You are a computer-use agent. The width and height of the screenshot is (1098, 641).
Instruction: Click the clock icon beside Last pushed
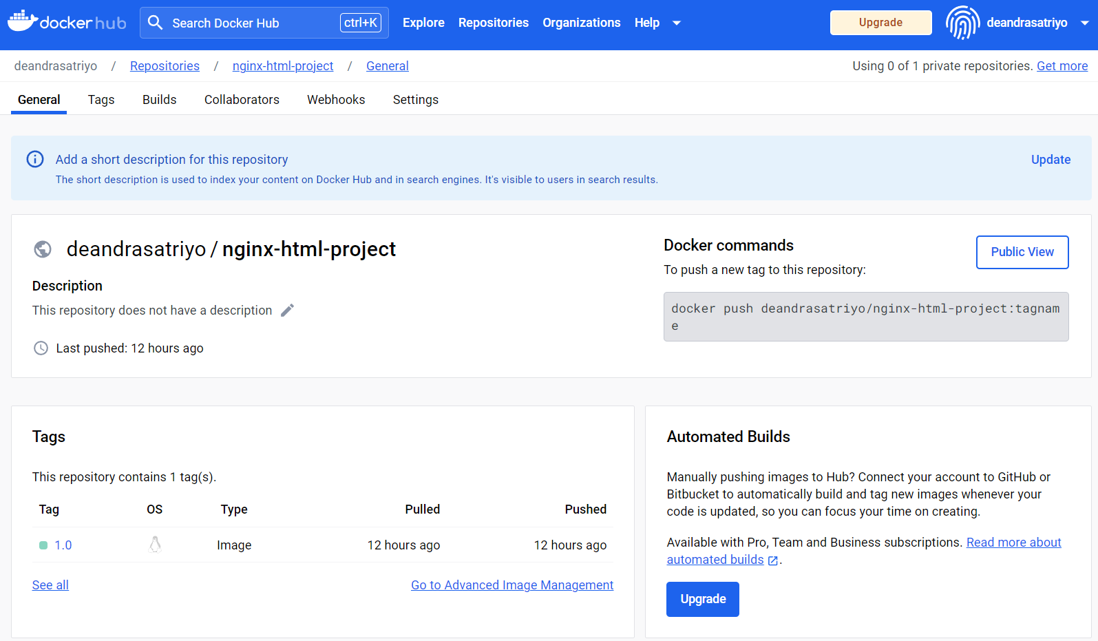pyautogui.click(x=41, y=348)
